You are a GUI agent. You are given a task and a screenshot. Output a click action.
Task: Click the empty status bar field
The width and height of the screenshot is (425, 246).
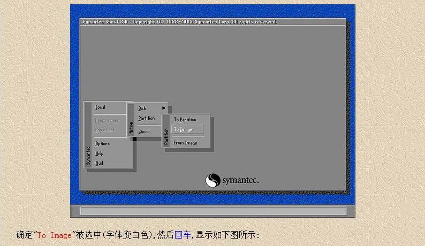[214, 211]
